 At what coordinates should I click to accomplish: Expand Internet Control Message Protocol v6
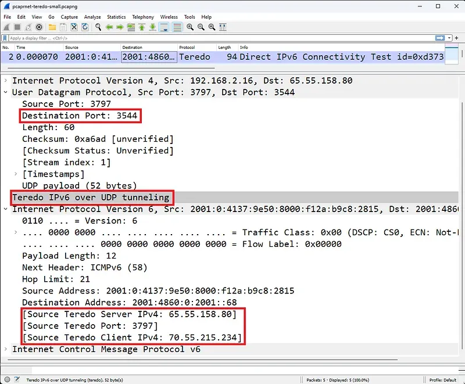click(5, 349)
